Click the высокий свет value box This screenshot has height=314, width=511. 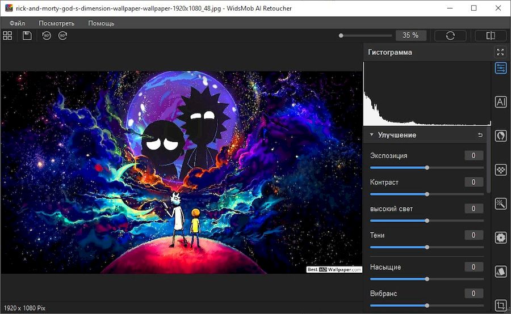(x=474, y=209)
